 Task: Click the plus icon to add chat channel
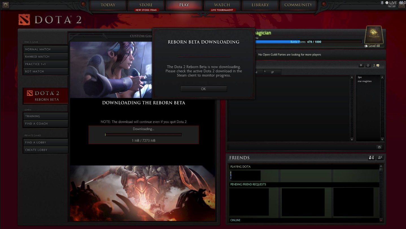point(361,65)
